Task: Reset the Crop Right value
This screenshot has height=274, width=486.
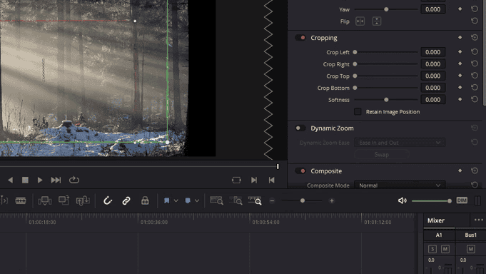Action: (x=475, y=64)
